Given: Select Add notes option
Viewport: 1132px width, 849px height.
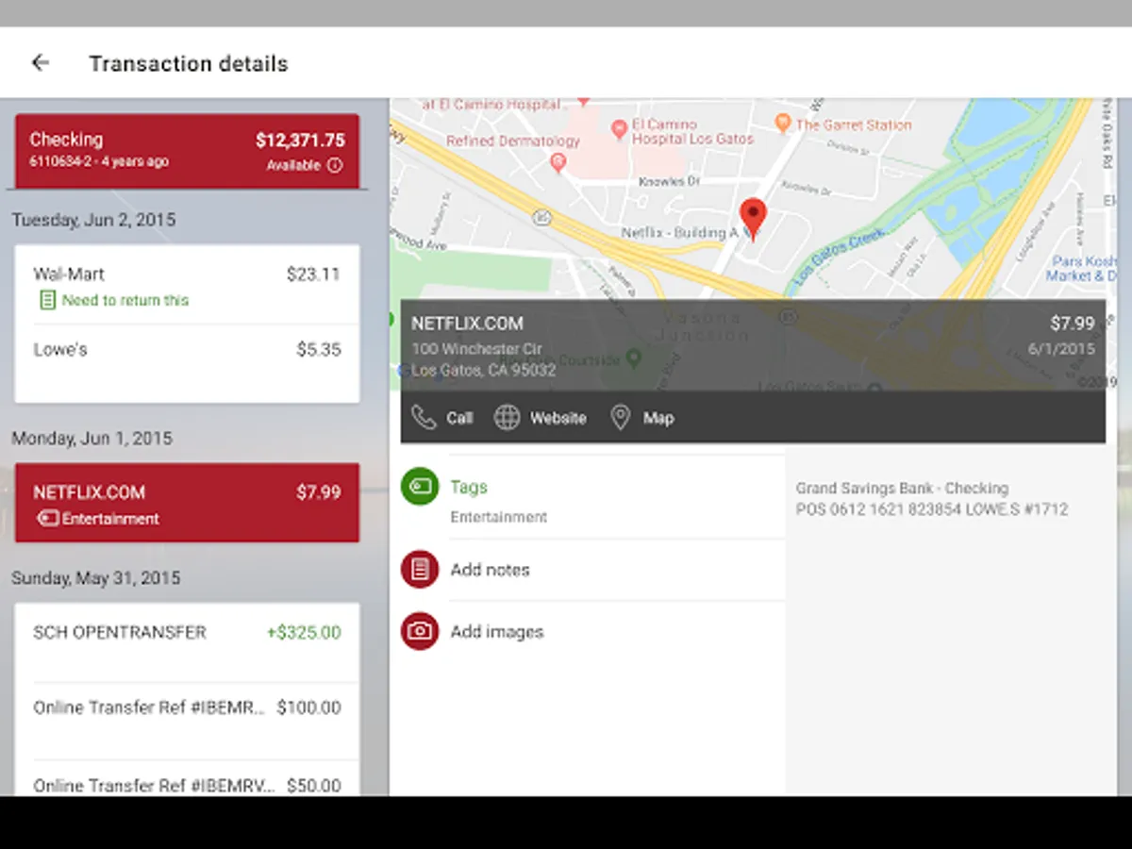Looking at the screenshot, I should pyautogui.click(x=592, y=570).
